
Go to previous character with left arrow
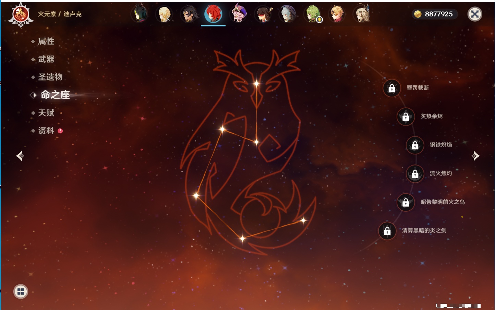click(x=20, y=156)
